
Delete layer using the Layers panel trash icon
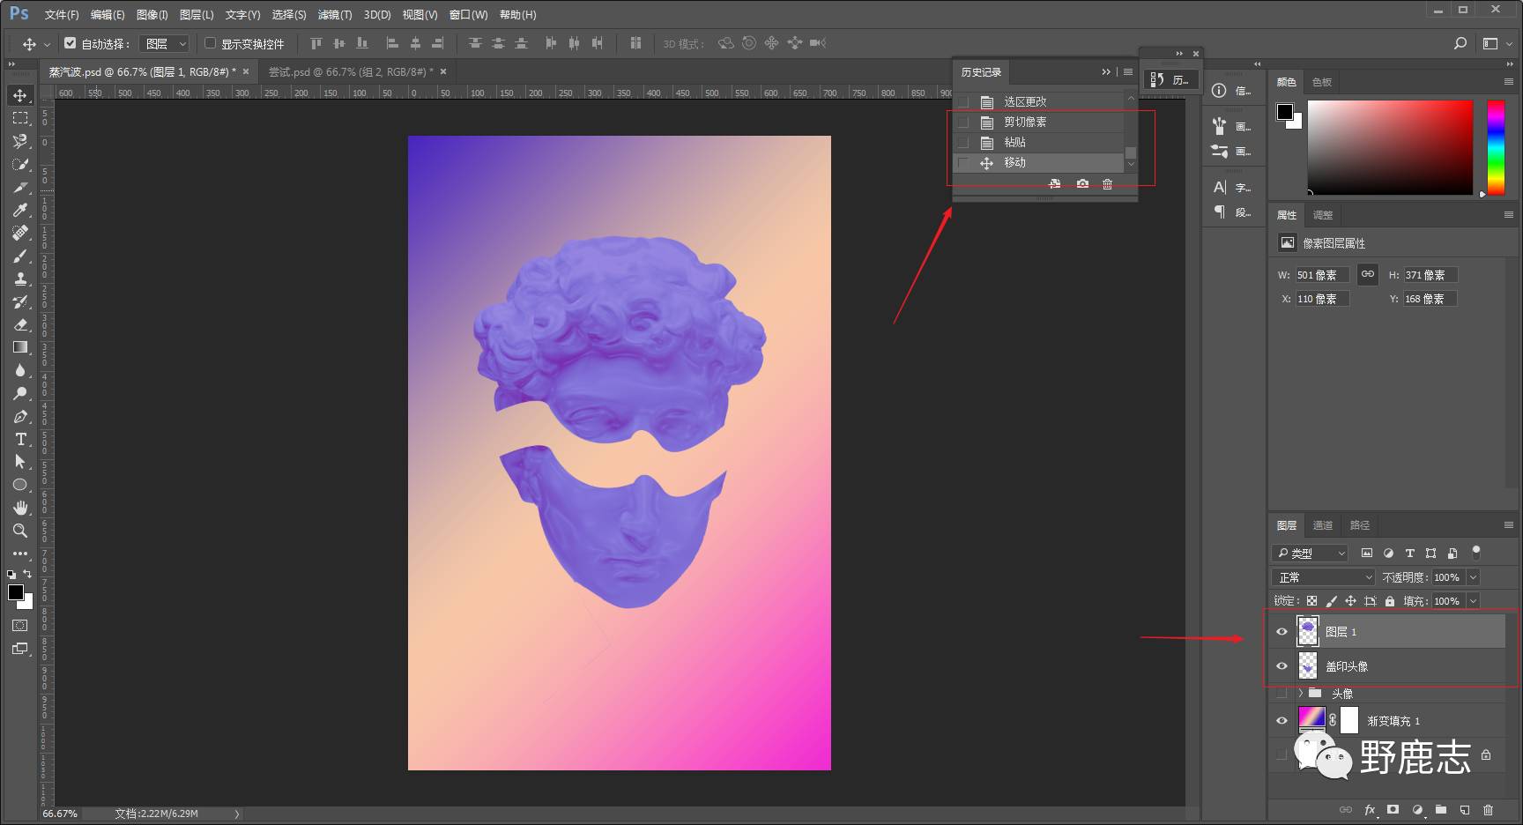1488,809
